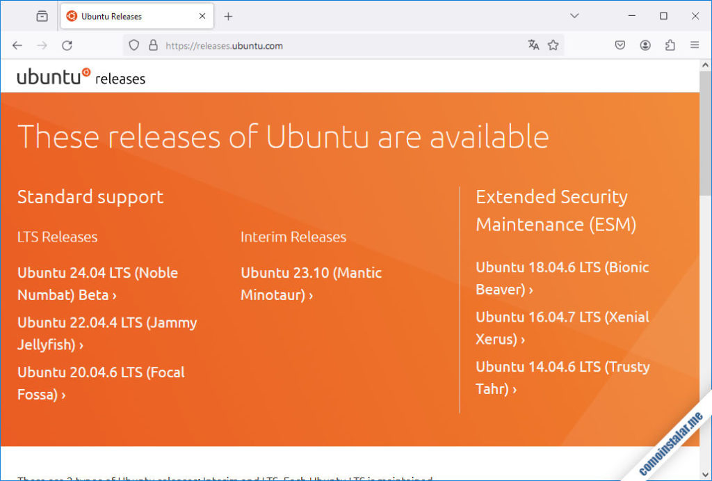The width and height of the screenshot is (712, 481).
Task: Reload the page
Action: [x=67, y=45]
